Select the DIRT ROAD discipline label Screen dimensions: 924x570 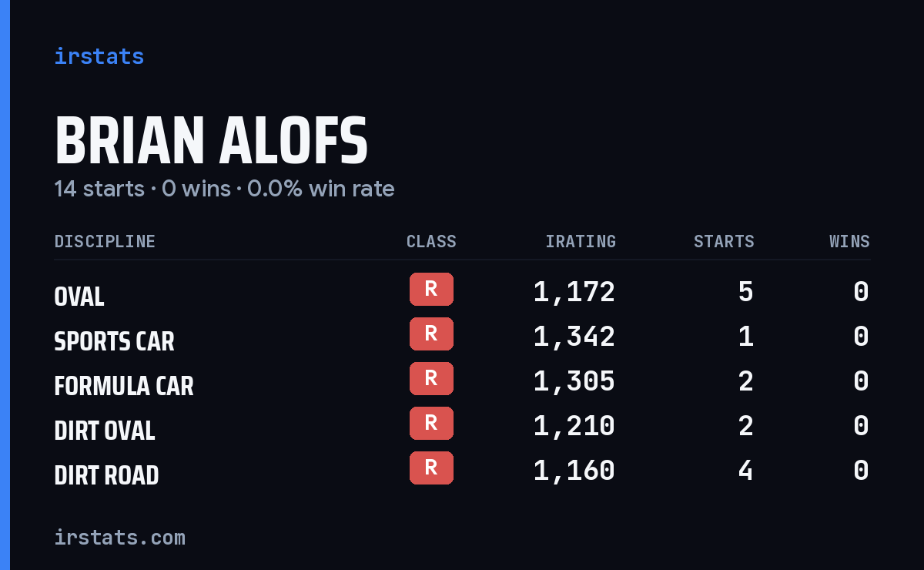click(x=107, y=475)
